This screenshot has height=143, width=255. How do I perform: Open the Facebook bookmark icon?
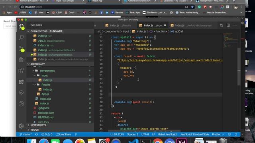click(x=101, y=12)
